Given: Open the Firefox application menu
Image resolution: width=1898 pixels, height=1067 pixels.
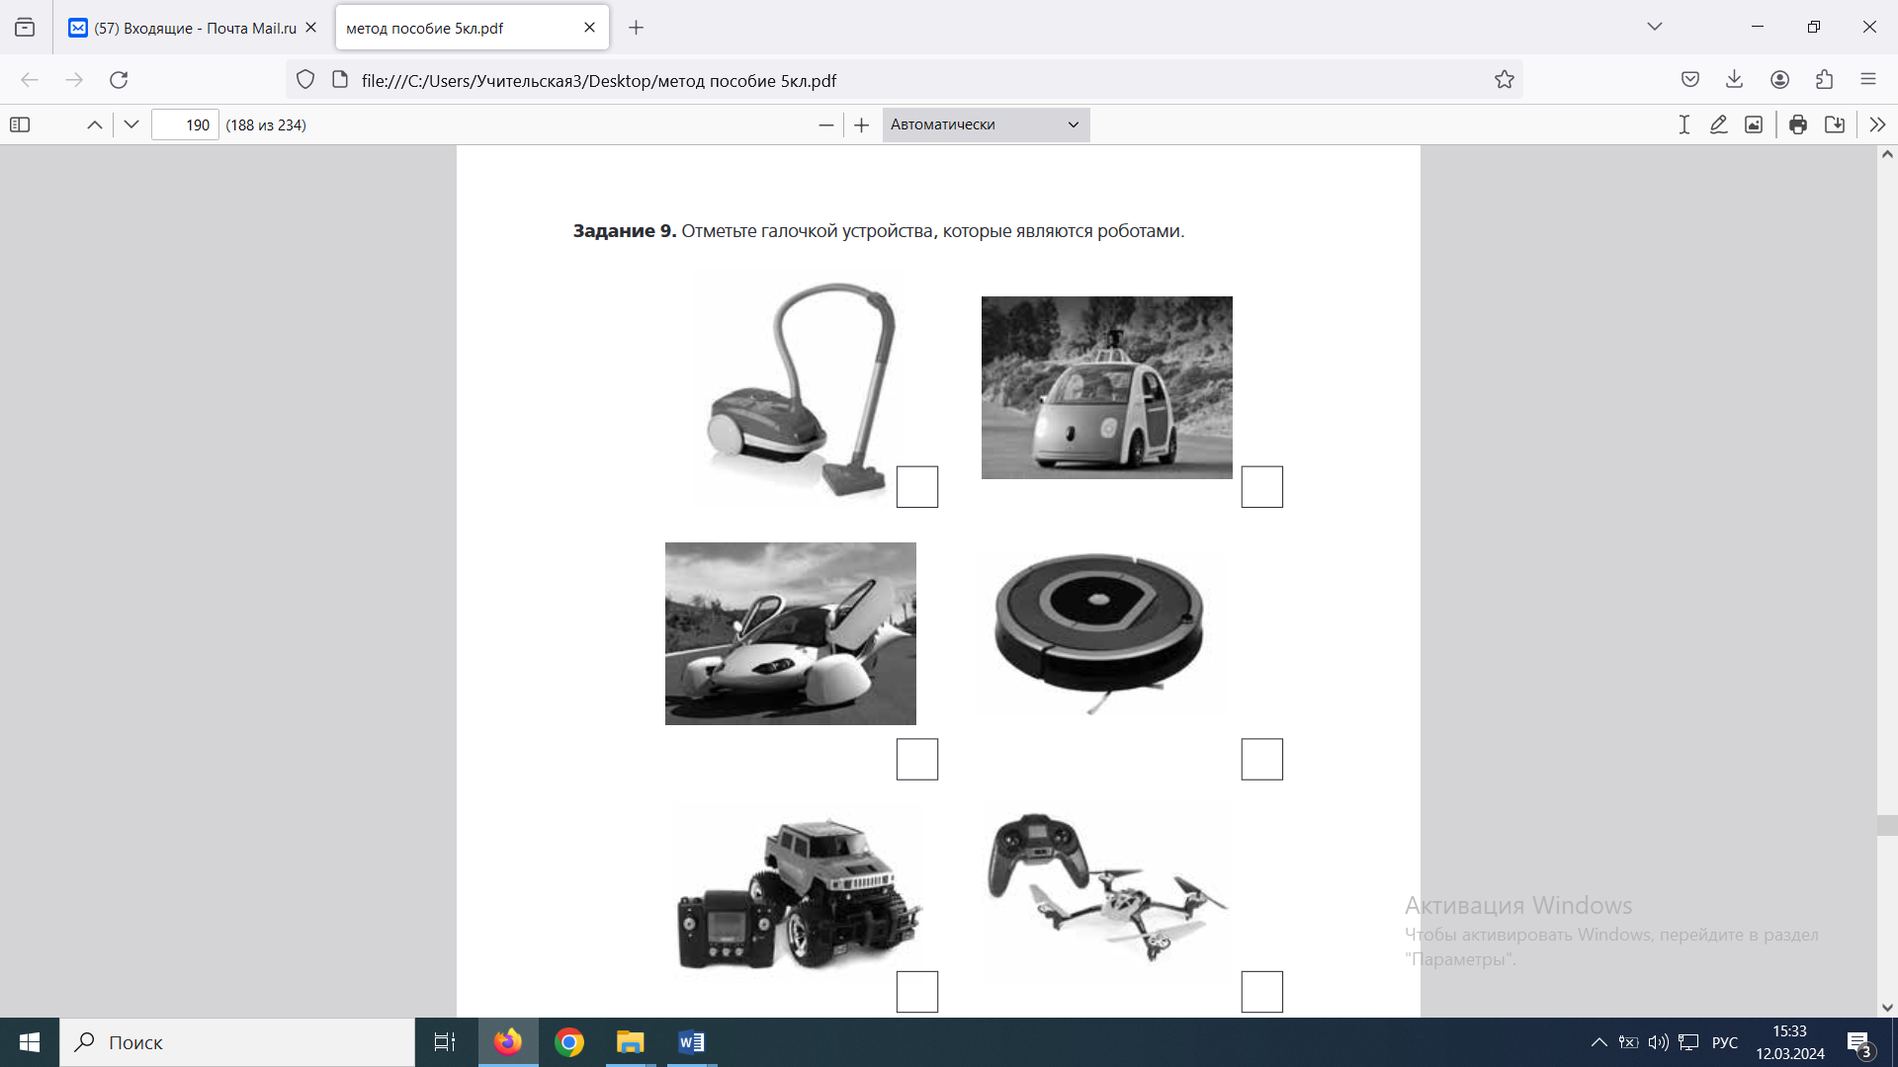Looking at the screenshot, I should pyautogui.click(x=1868, y=80).
